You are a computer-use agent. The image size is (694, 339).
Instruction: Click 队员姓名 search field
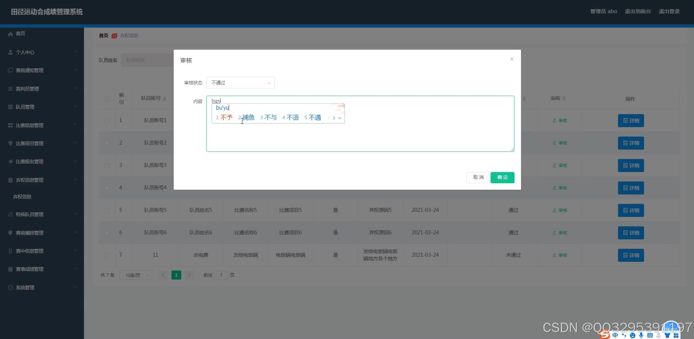(147, 60)
